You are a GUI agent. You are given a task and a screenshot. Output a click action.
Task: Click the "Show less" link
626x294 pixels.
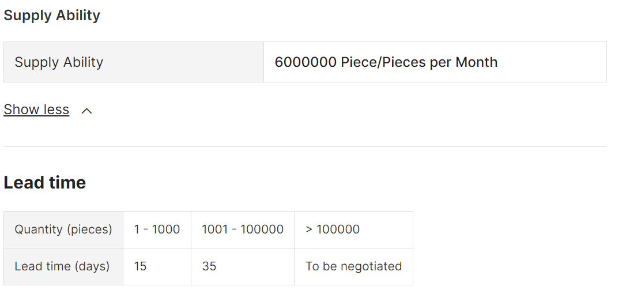pyautogui.click(x=36, y=110)
